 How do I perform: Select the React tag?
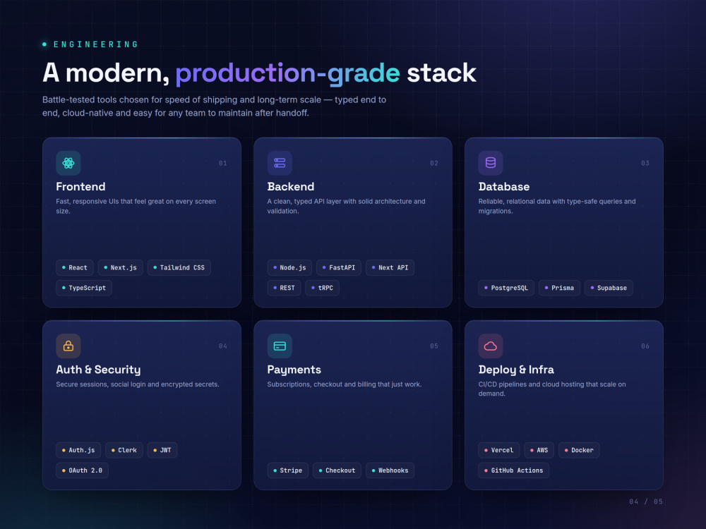click(75, 267)
